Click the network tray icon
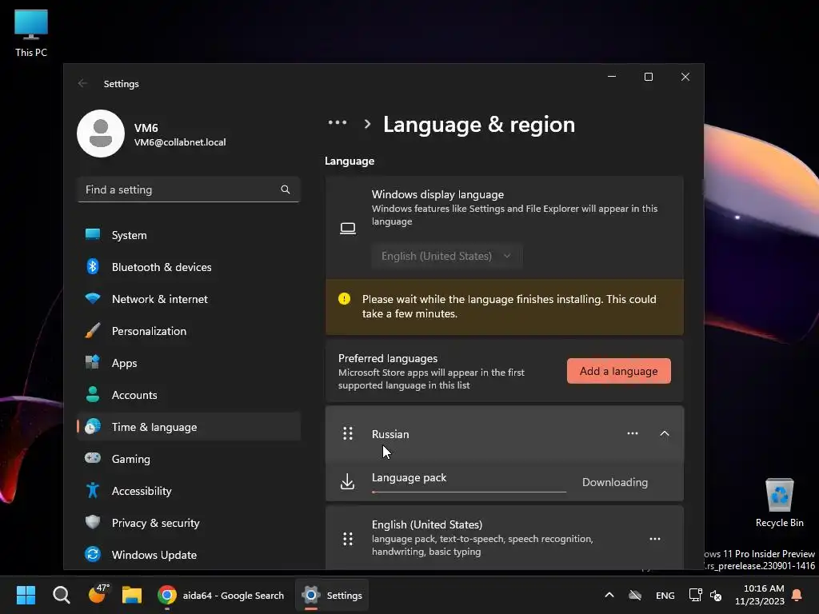The image size is (819, 614). (695, 595)
